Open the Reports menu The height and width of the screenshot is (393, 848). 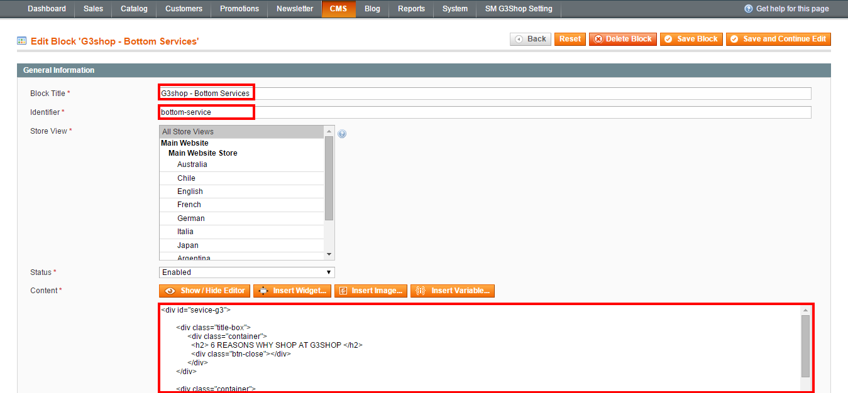tap(411, 9)
